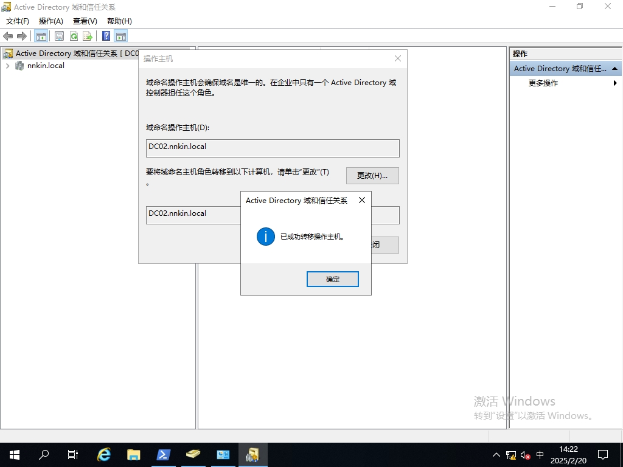Click the Export List toolbar icon
This screenshot has height=467, width=623.
pyautogui.click(x=88, y=36)
